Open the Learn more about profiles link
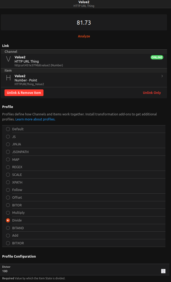 (x=35, y=119)
